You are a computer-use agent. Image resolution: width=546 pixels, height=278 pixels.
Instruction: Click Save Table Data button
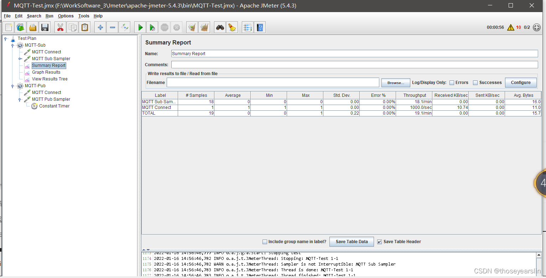352,242
